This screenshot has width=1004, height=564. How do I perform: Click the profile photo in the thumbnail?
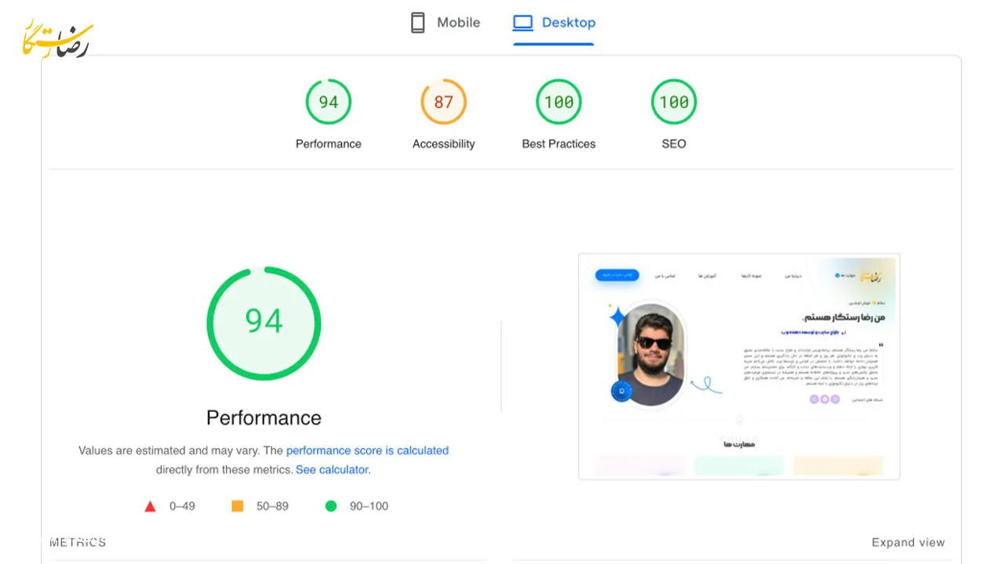point(650,355)
